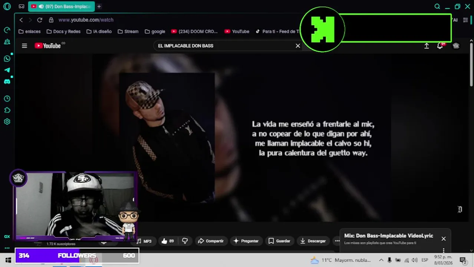
Task: Click the YouTube search field
Action: (x=223, y=46)
